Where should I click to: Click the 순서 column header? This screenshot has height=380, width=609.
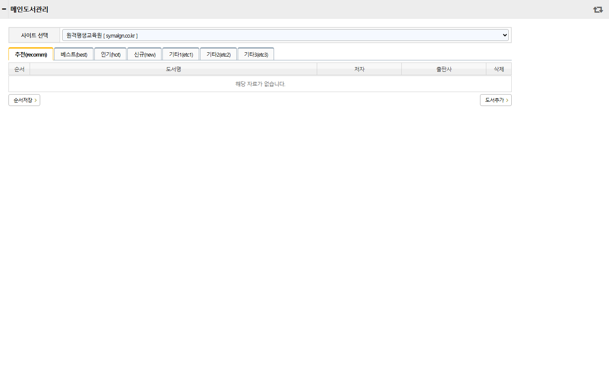[19, 69]
